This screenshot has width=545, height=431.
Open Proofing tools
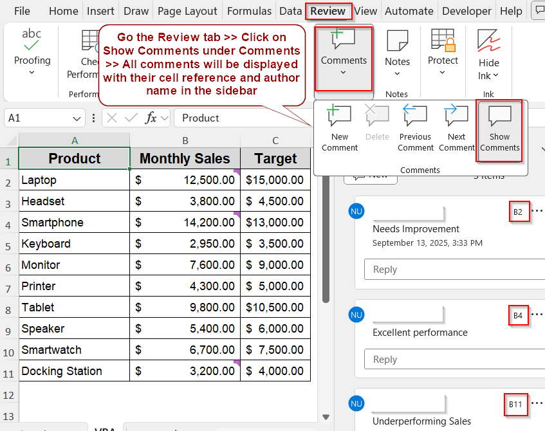pos(32,51)
